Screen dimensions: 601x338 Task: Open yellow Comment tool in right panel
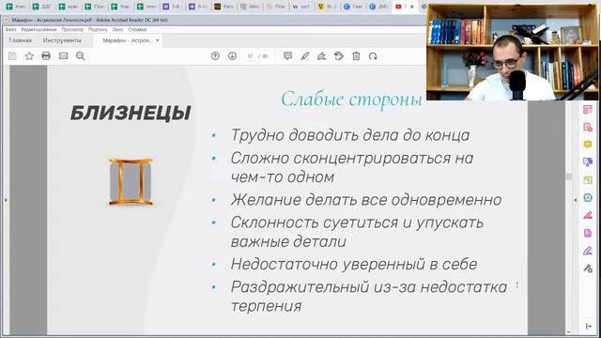(x=588, y=145)
